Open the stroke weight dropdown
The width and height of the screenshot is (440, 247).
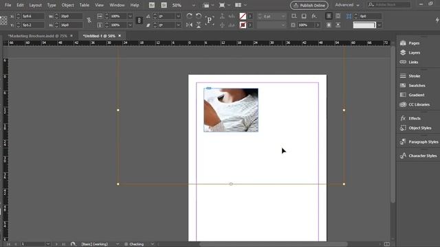click(x=283, y=16)
